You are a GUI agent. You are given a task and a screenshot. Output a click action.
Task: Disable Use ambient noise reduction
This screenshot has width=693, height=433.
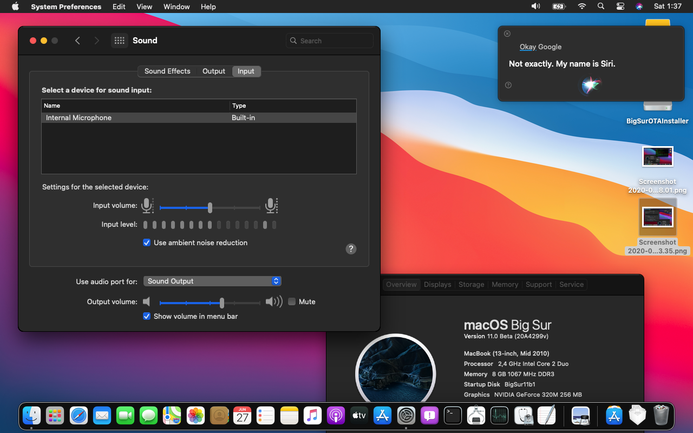point(147,243)
